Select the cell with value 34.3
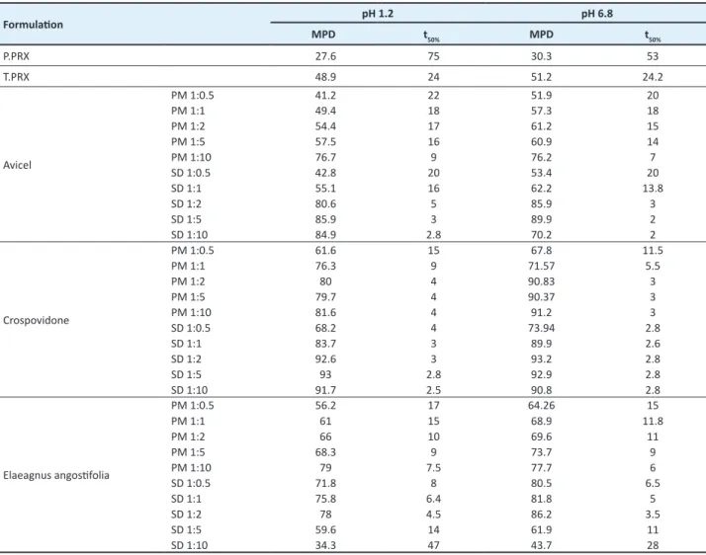 (x=325, y=545)
